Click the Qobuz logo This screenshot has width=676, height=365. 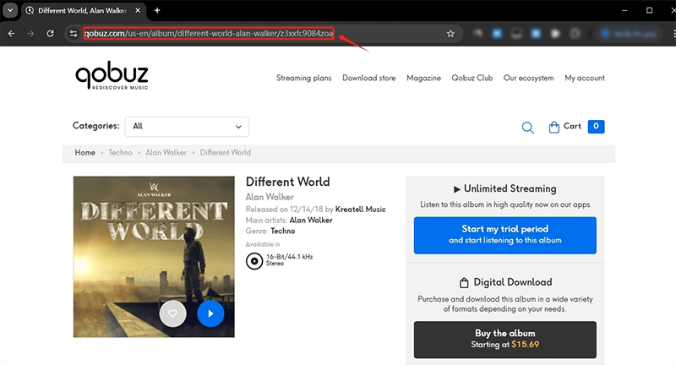pyautogui.click(x=112, y=76)
